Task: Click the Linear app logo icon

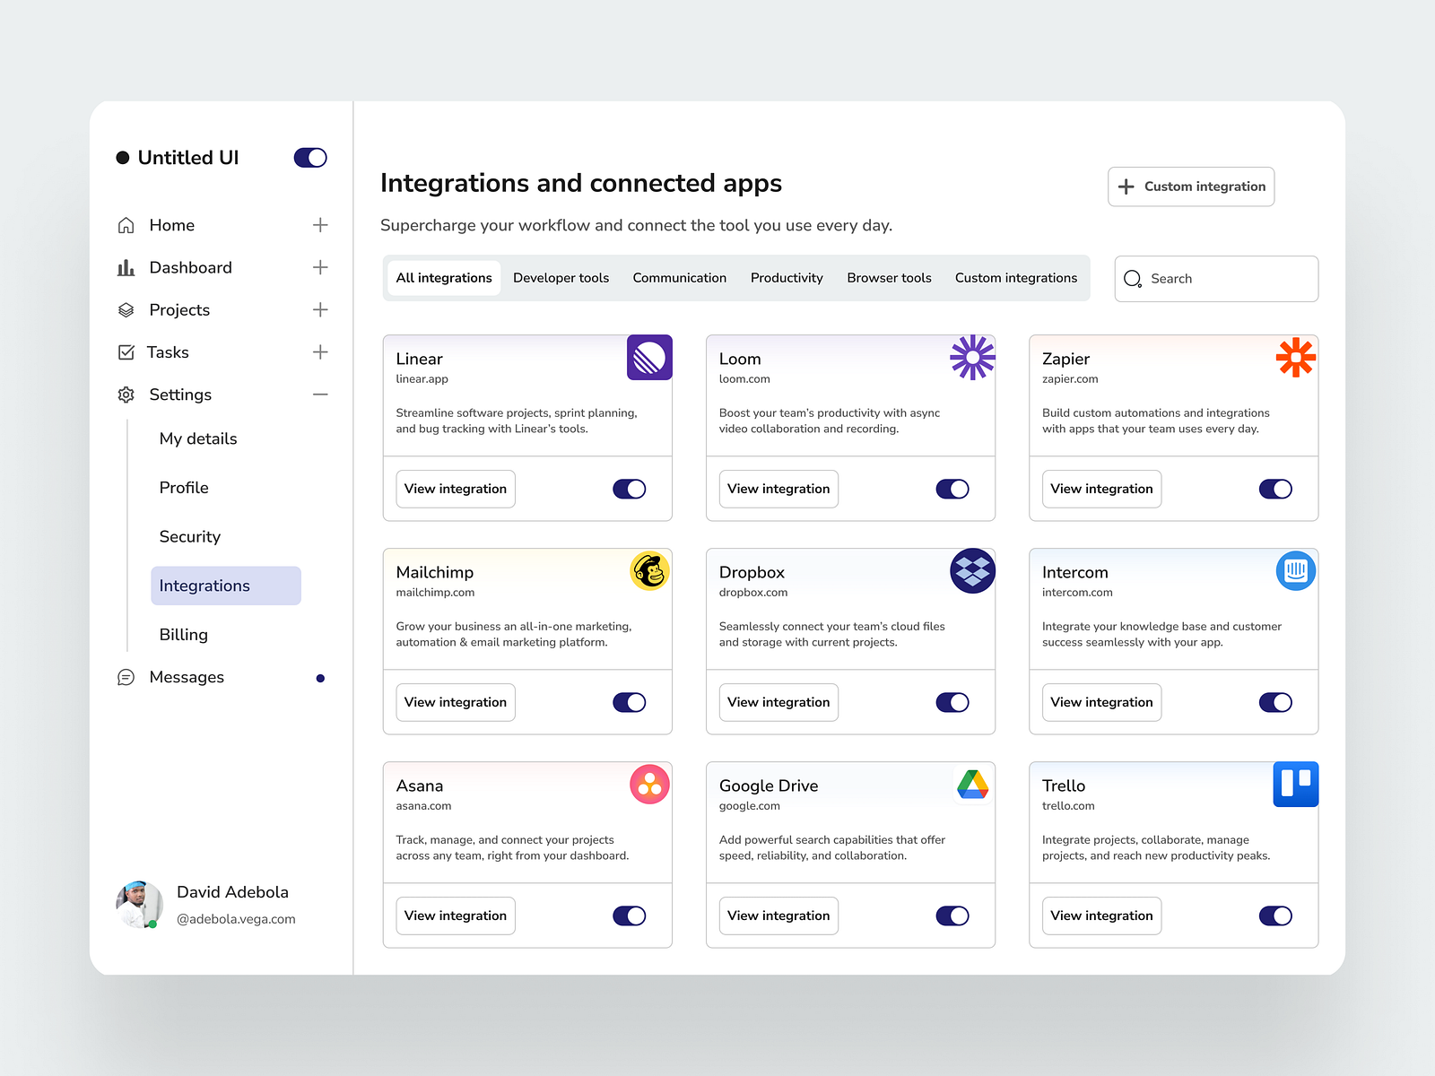Action: pyautogui.click(x=649, y=358)
